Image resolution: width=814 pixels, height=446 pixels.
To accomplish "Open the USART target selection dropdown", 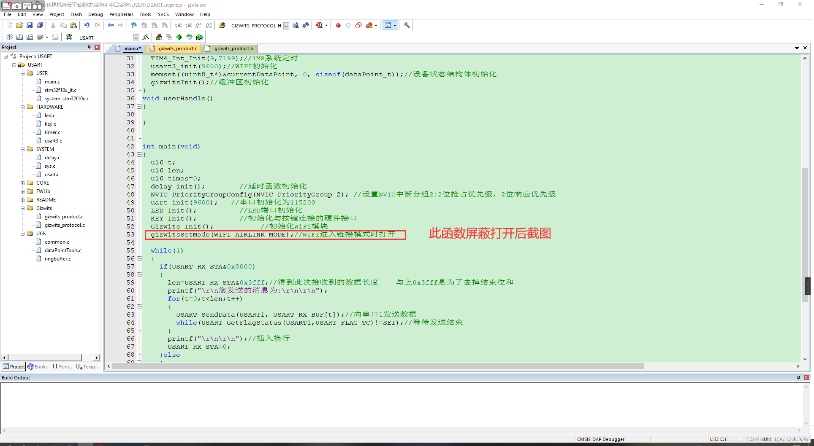I will tap(136, 38).
